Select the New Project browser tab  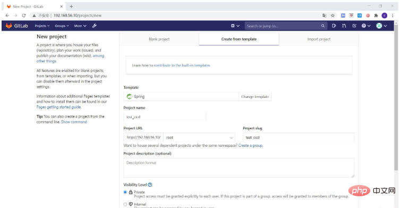(x=35, y=6)
